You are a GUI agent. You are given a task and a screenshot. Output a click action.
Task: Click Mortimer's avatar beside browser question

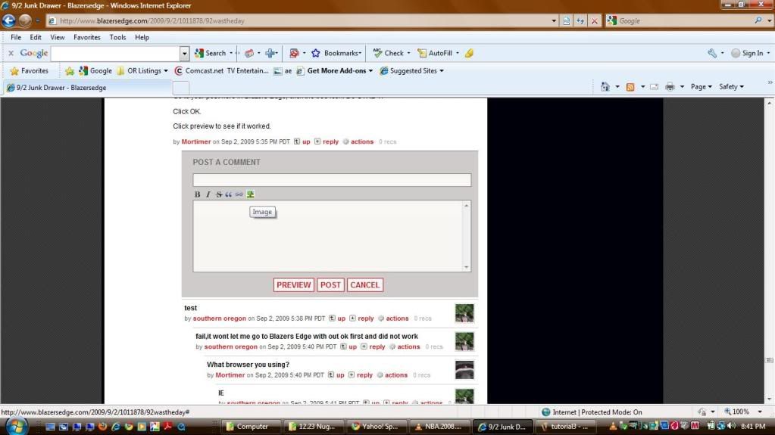click(x=464, y=370)
